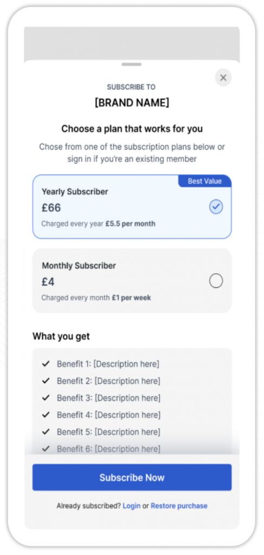Click the checkmark icon beside Benefit 1

(x=45, y=364)
